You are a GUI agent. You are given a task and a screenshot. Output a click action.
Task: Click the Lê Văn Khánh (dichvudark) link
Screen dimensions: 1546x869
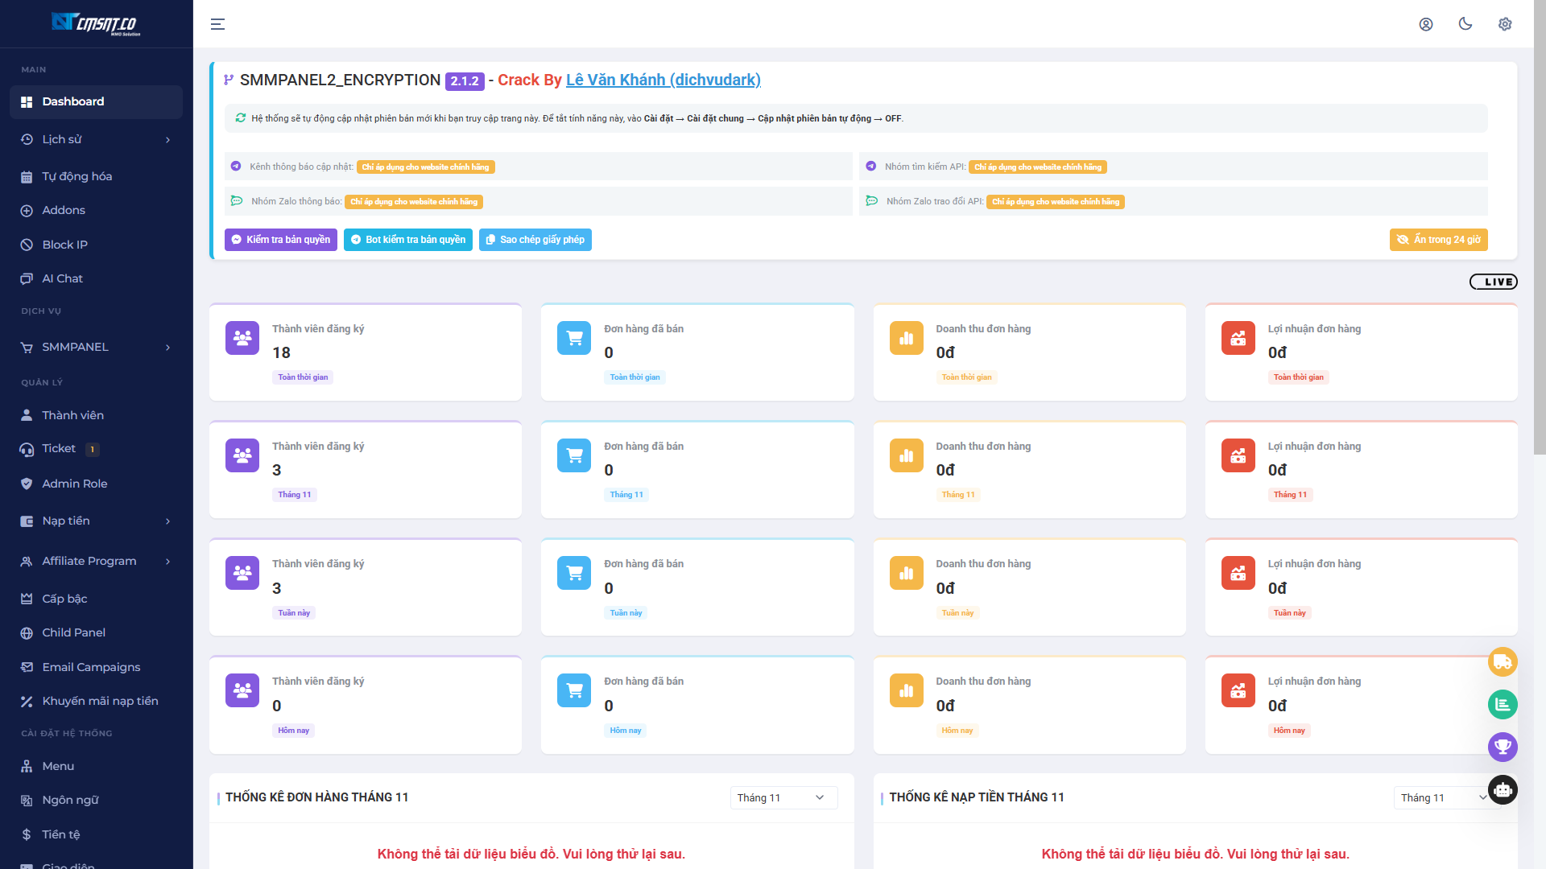pos(663,80)
